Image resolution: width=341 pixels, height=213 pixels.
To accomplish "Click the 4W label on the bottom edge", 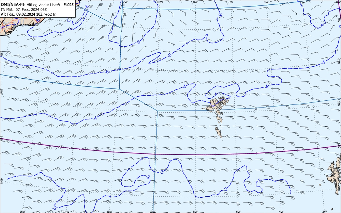I will coord(281,212).
